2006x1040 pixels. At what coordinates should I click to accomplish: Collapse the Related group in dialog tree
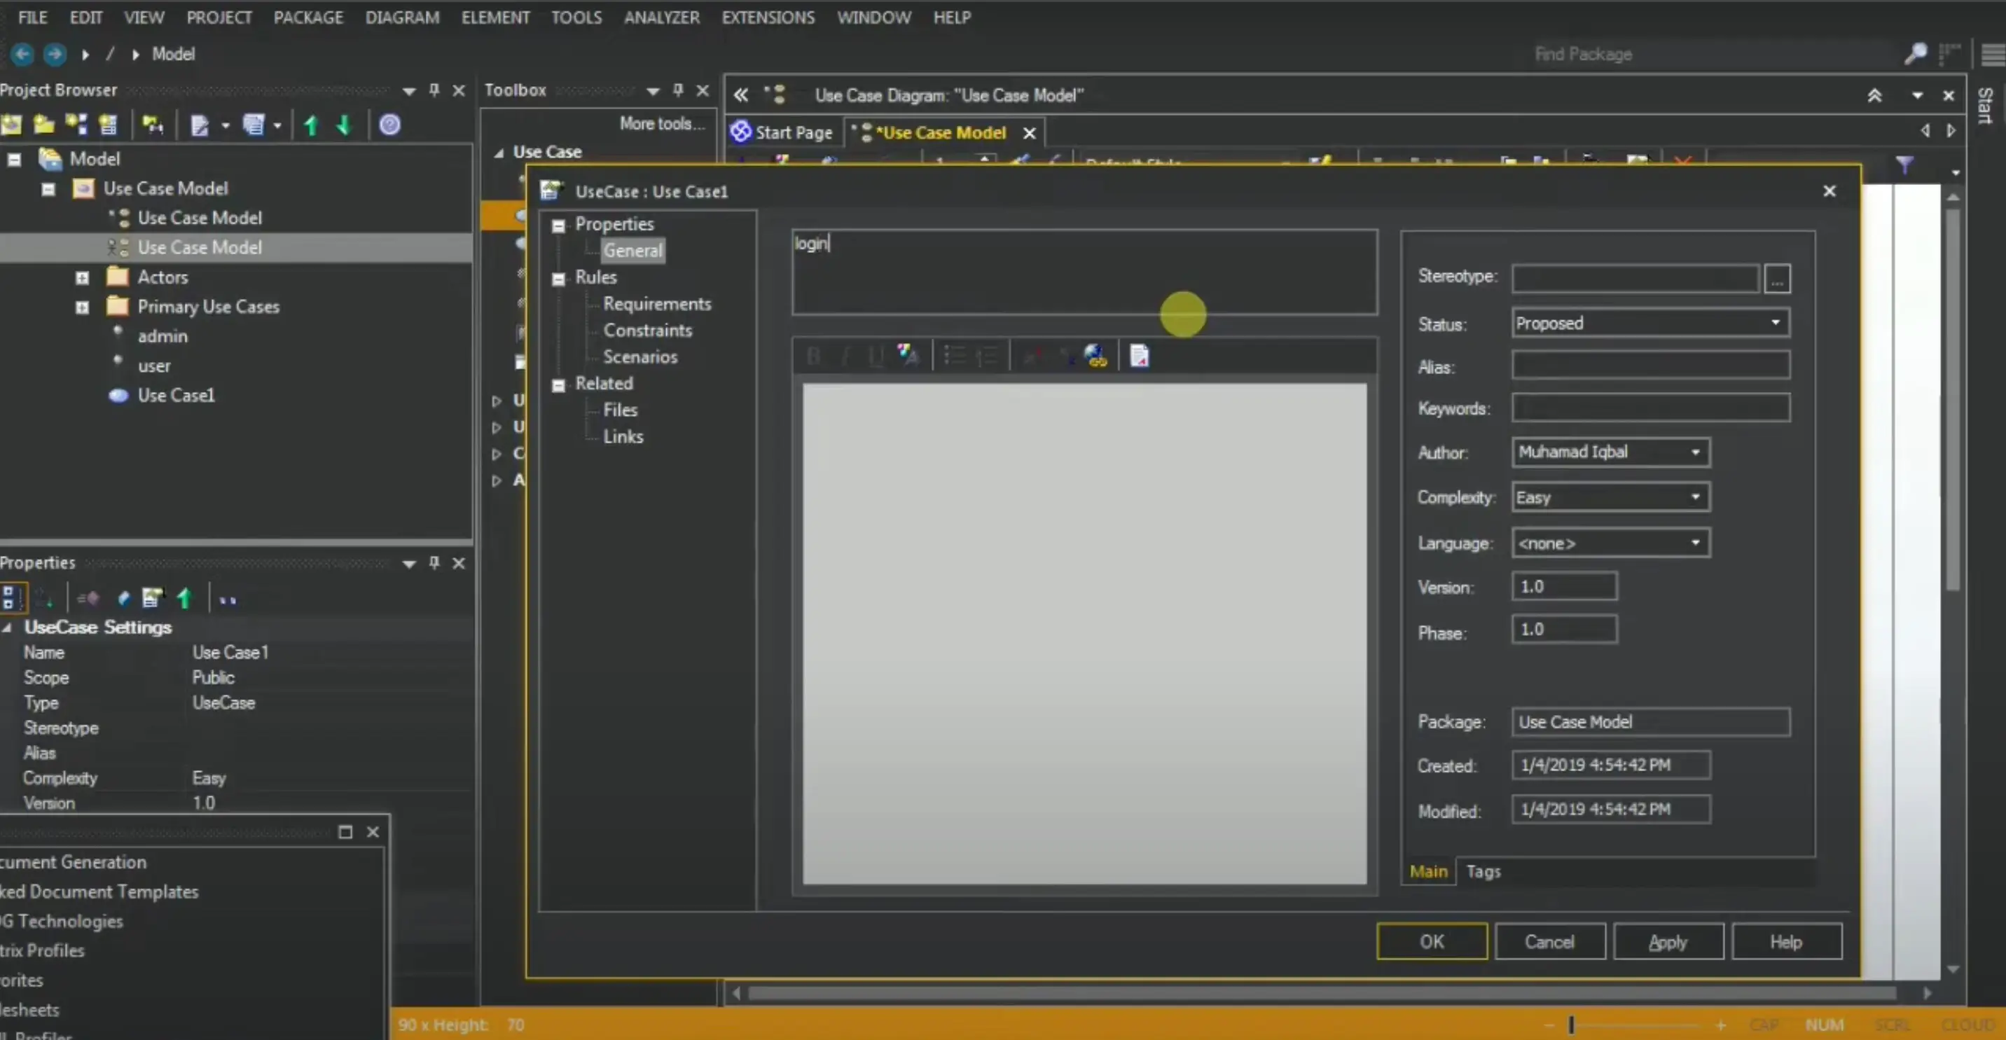[558, 384]
